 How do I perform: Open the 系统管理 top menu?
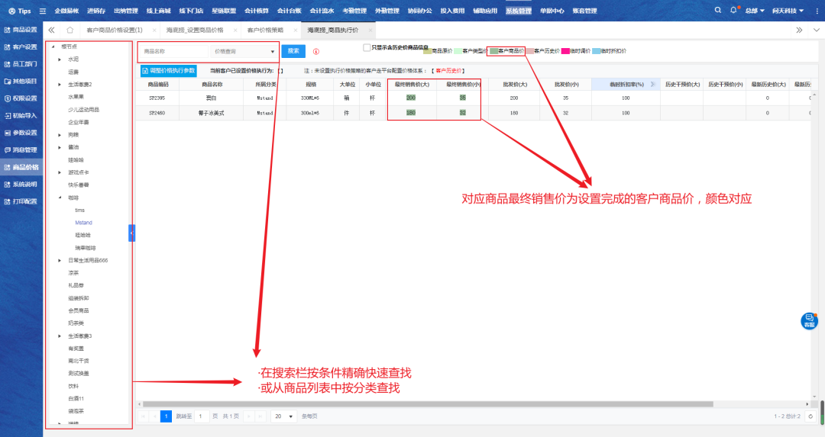(x=518, y=11)
